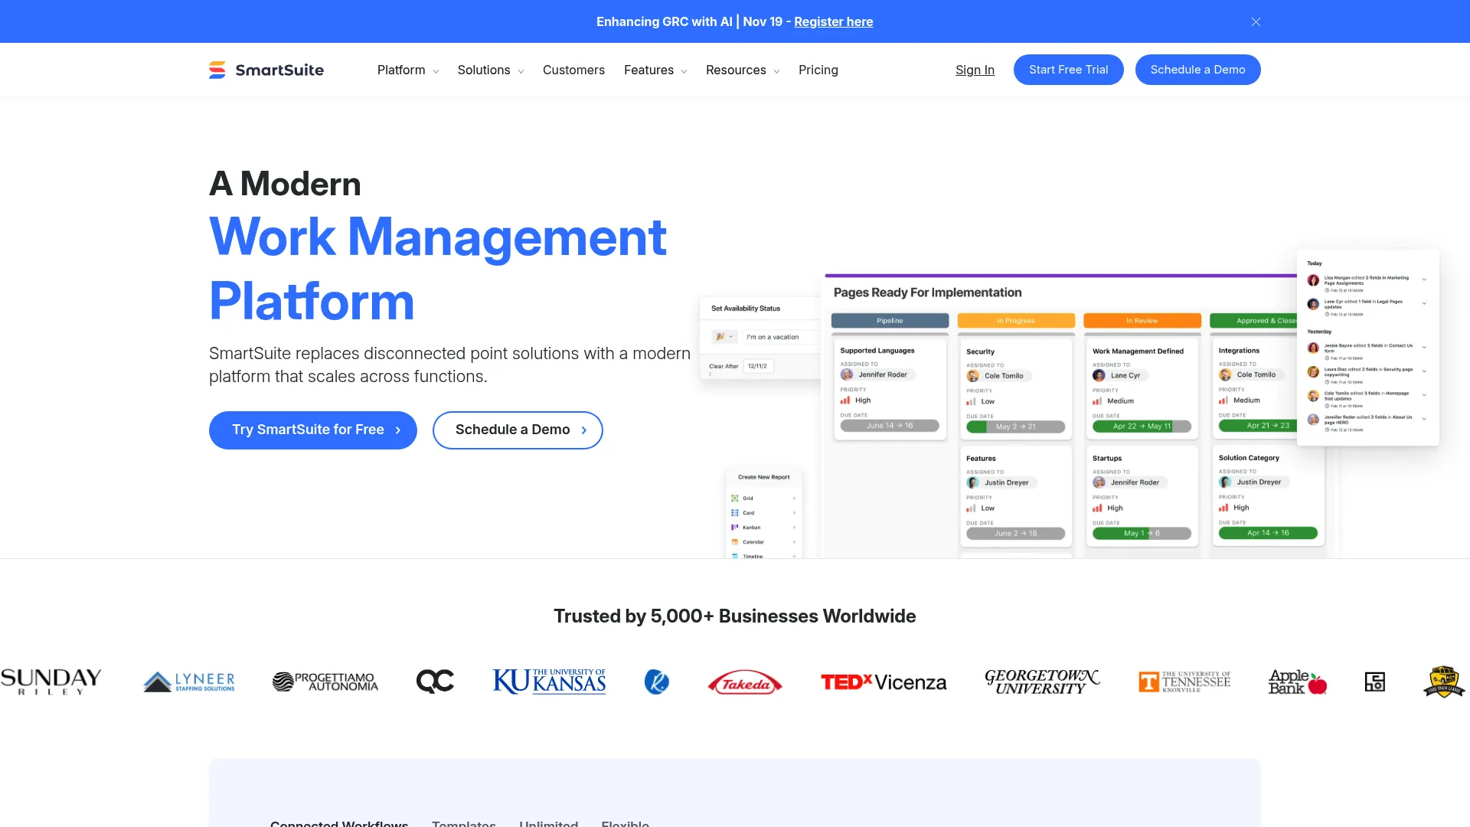This screenshot has height=827, width=1470.
Task: Click the party emoji in availability status
Action: pos(720,337)
